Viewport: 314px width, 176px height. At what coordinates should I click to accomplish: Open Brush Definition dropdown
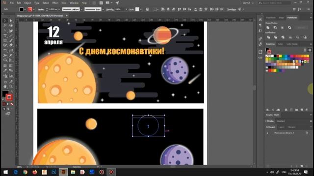(103, 9)
